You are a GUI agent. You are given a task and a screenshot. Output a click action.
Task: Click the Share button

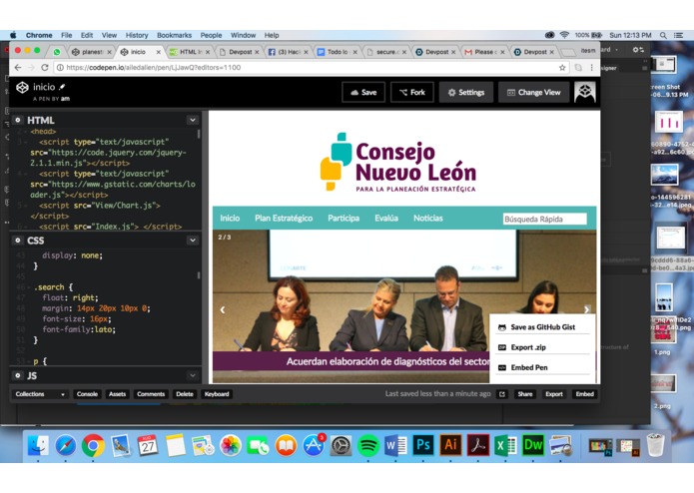point(525,394)
